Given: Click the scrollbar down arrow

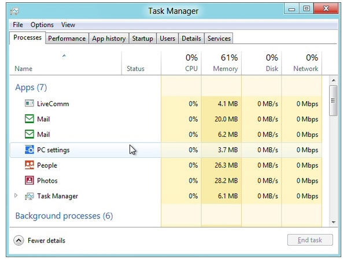Looking at the screenshot, I should coord(334,222).
